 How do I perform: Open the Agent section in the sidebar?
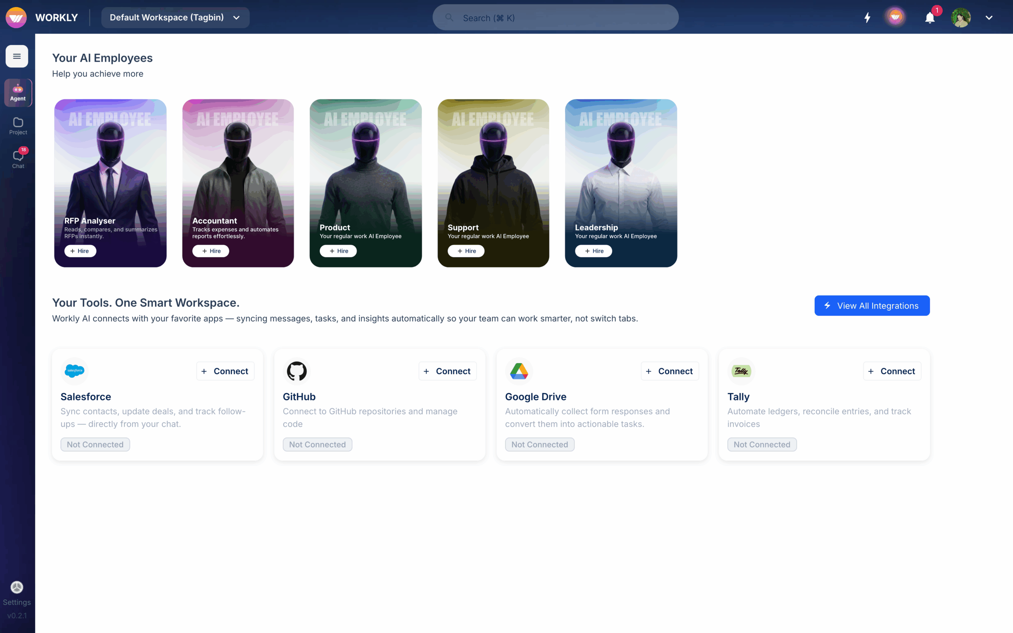coord(17,93)
